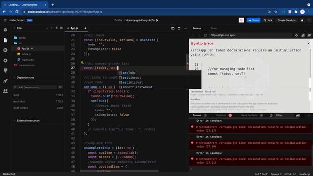The height and width of the screenshot is (176, 313).
Task: Open the Drafts breadcrumb link
Action: click(x=118, y=20)
